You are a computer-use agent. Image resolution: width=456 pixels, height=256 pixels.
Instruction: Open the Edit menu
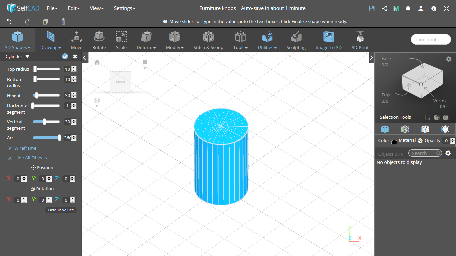coord(74,8)
